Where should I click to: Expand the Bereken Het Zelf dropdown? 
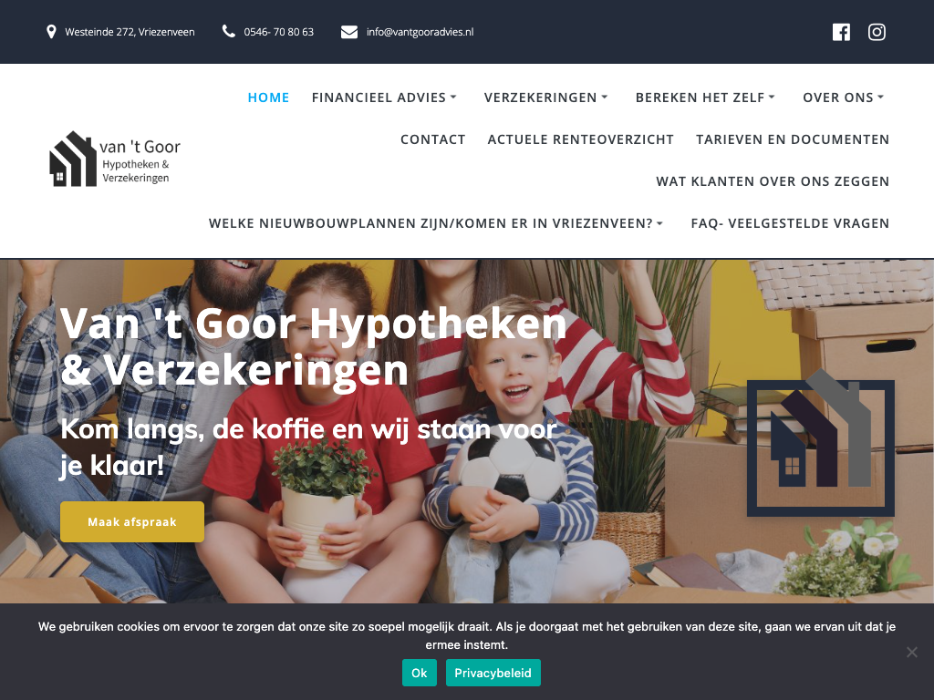point(705,98)
